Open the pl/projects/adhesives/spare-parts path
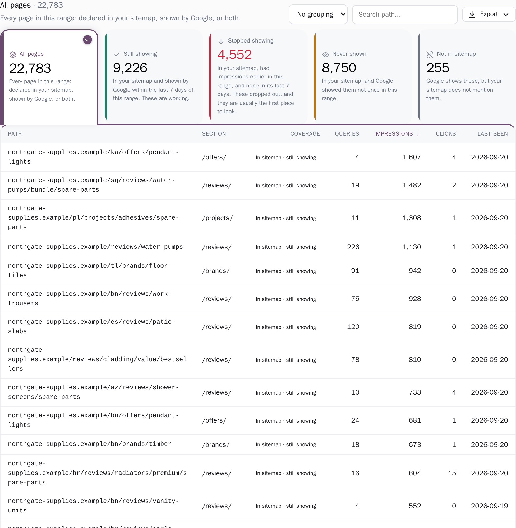 click(94, 217)
